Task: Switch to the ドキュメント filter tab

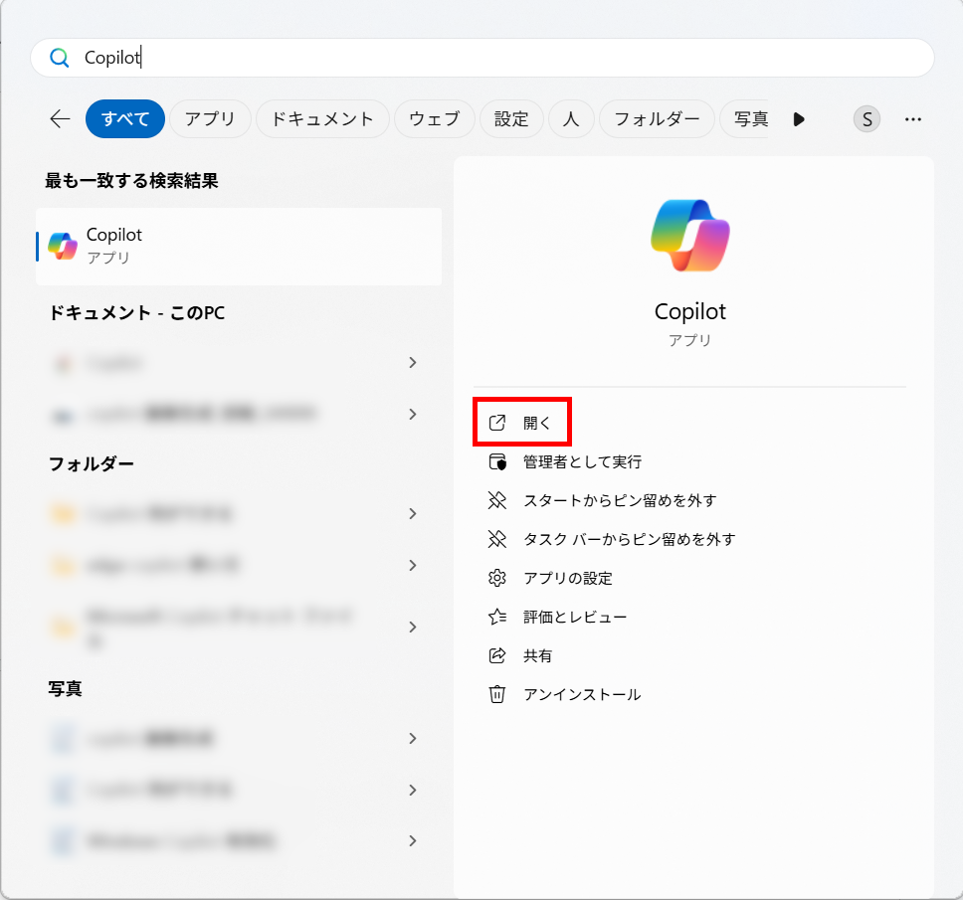Action: pos(322,118)
